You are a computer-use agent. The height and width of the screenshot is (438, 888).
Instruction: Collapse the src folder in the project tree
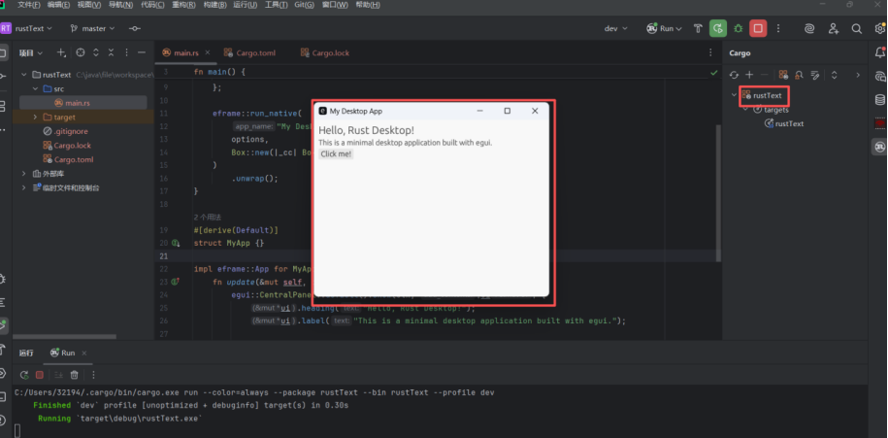point(35,89)
